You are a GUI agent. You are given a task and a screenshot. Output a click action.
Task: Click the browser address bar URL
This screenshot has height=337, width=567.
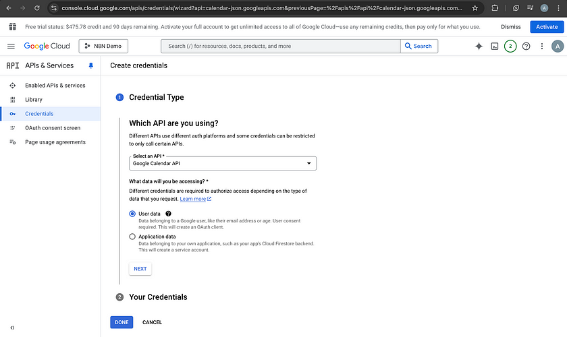[262, 8]
